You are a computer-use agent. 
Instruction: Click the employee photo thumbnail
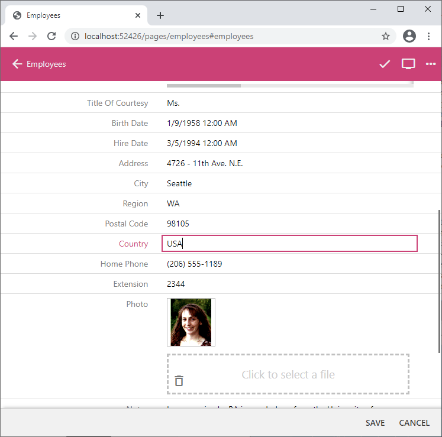[191, 322]
